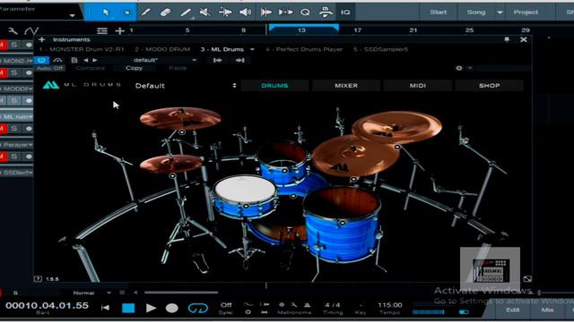
Task: Click the Copy button
Action: coord(134,68)
